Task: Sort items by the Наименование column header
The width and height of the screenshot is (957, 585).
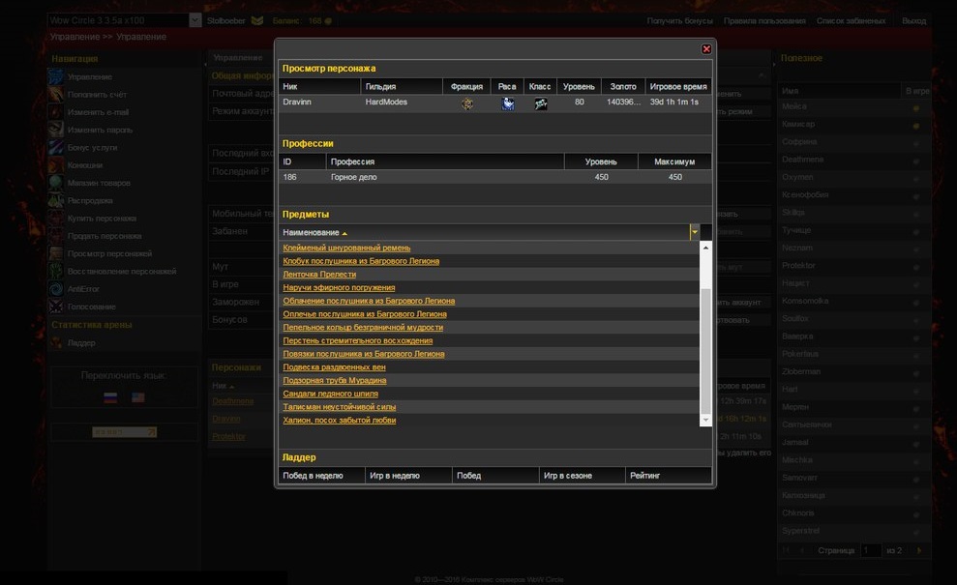Action: (x=311, y=233)
